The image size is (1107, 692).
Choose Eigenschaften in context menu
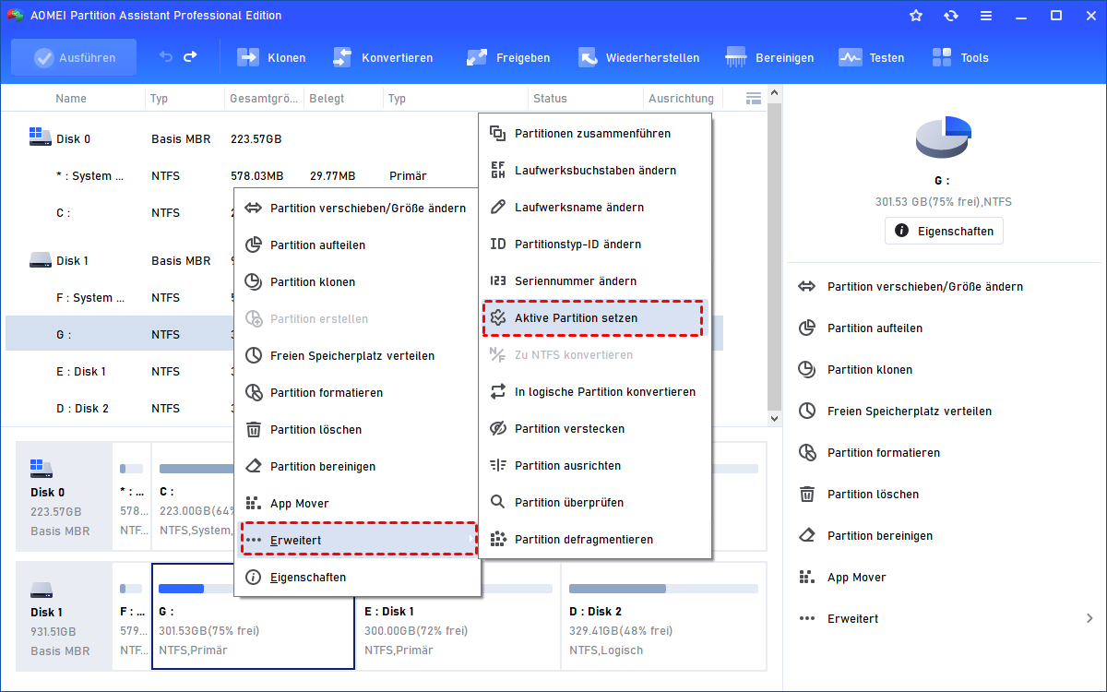(x=357, y=578)
